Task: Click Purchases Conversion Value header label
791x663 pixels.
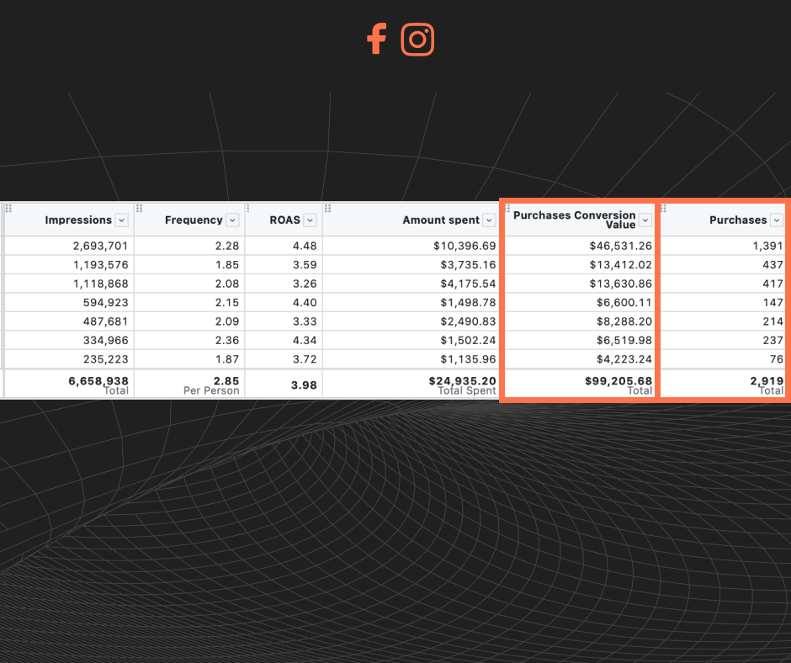Action: point(575,220)
